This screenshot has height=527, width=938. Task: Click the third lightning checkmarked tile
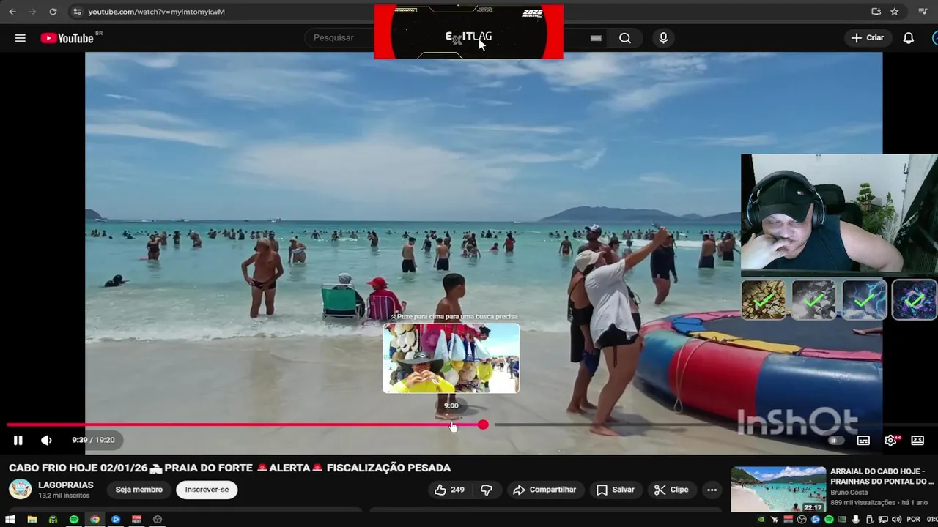[x=865, y=300]
